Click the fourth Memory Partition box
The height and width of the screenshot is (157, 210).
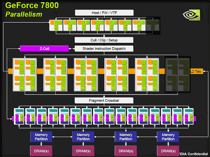(168, 137)
